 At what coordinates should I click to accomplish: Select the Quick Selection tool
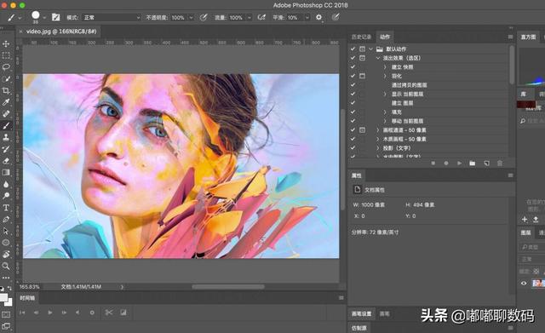(x=6, y=79)
